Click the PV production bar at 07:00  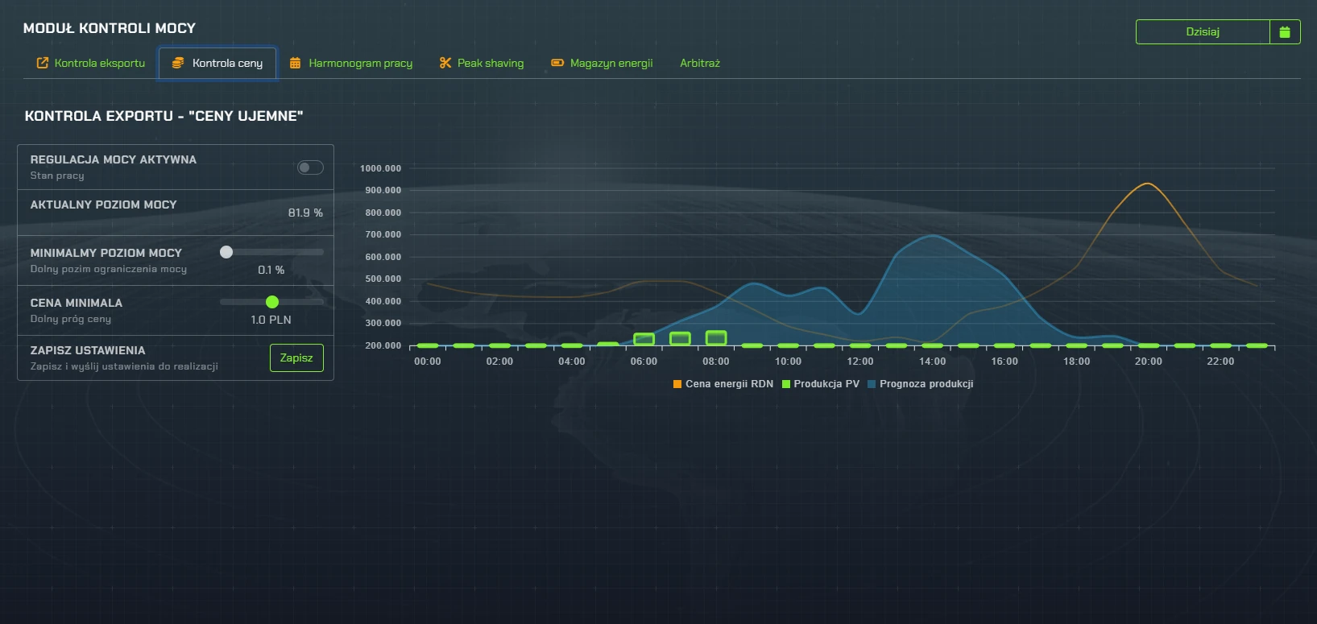point(681,339)
